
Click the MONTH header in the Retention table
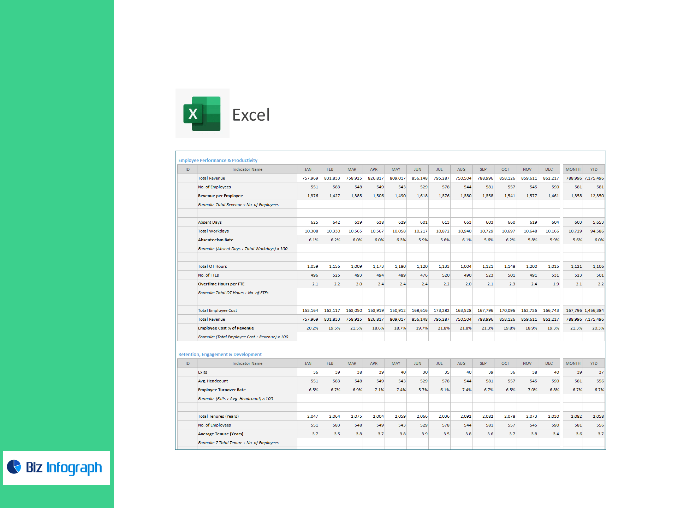(x=573, y=363)
